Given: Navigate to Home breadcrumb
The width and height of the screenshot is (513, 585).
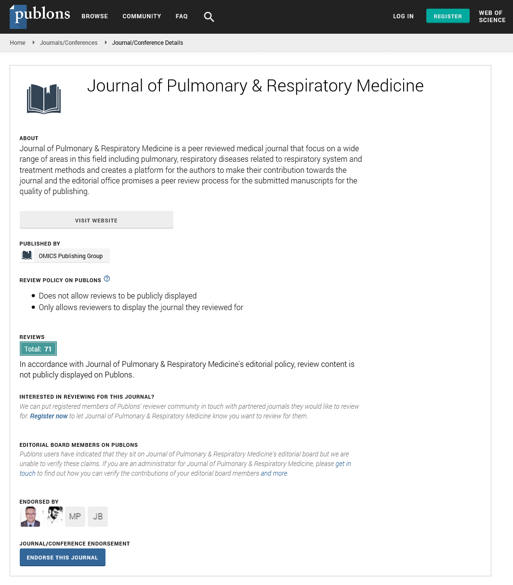Looking at the screenshot, I should pos(18,43).
